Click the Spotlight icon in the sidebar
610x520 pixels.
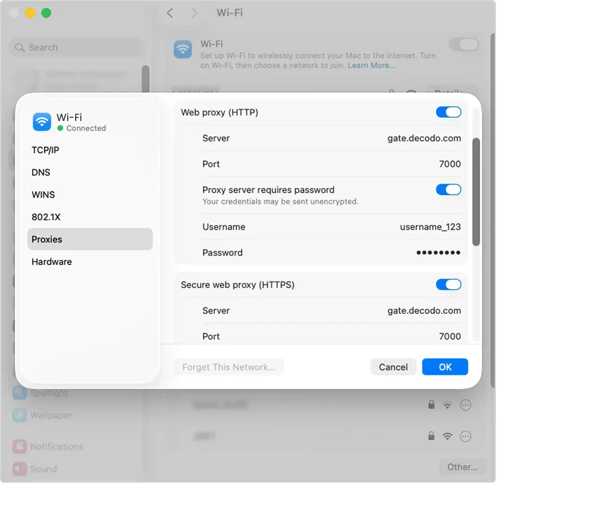coord(20,393)
